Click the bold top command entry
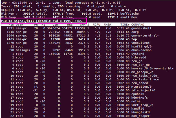Screen dimensions: 176x118 point(134,39)
